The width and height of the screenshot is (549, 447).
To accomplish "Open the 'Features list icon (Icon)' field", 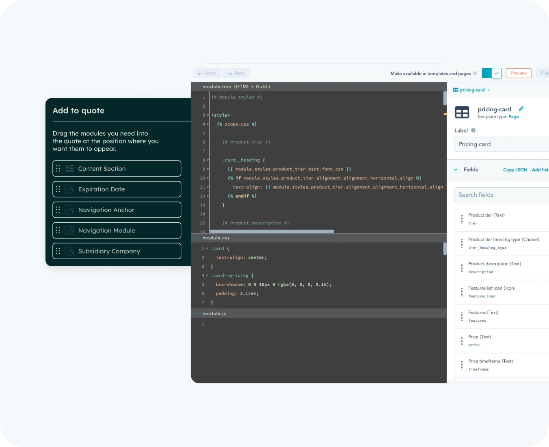I will (x=502, y=293).
